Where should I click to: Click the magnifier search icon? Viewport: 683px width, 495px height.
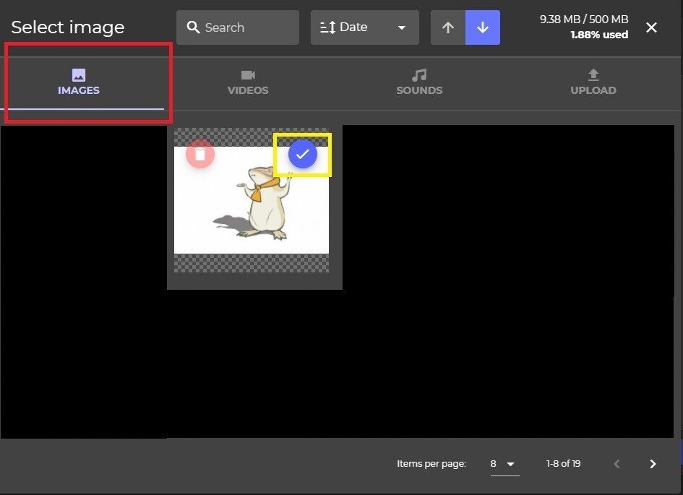[x=193, y=27]
